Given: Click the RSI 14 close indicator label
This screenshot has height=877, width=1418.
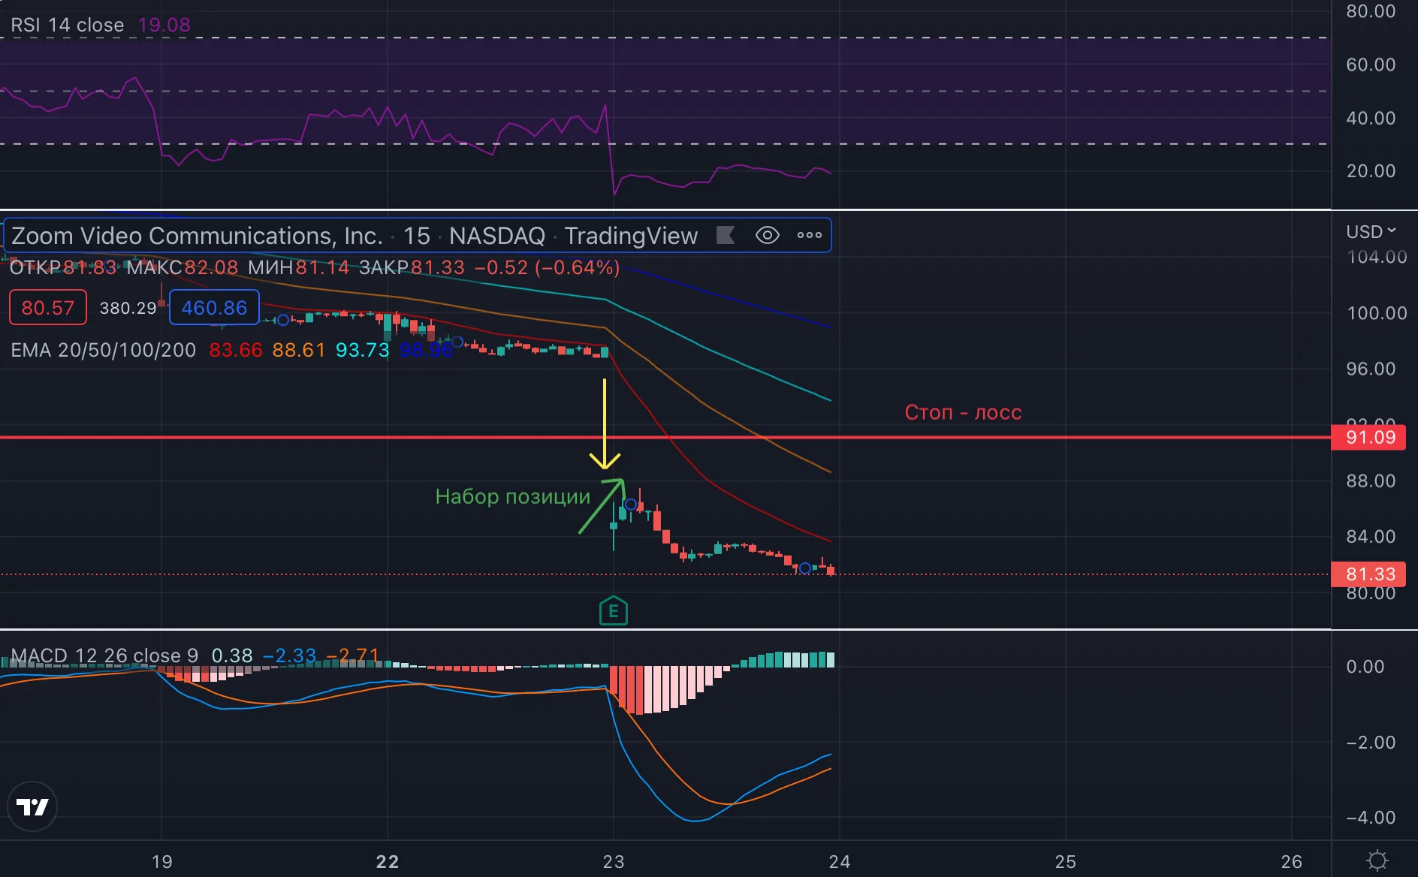Looking at the screenshot, I should [67, 25].
